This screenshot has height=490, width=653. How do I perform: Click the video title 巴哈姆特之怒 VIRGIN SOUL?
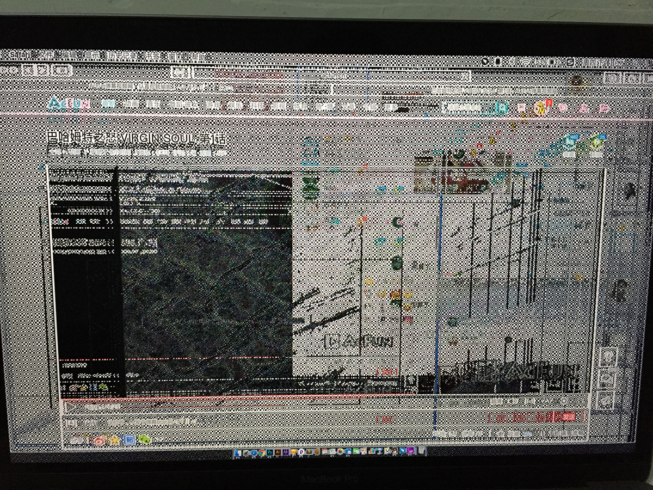[136, 139]
